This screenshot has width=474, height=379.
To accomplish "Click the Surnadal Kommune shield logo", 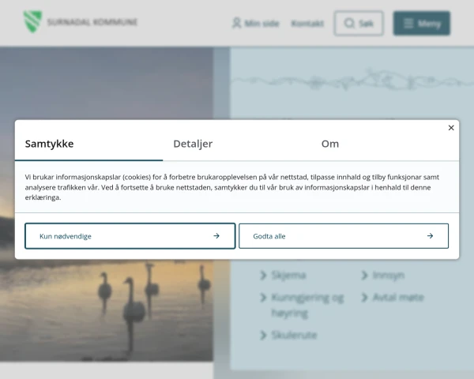I will coord(32,21).
